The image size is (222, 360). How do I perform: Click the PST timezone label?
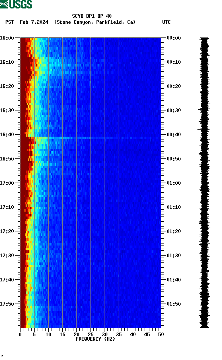9,22
